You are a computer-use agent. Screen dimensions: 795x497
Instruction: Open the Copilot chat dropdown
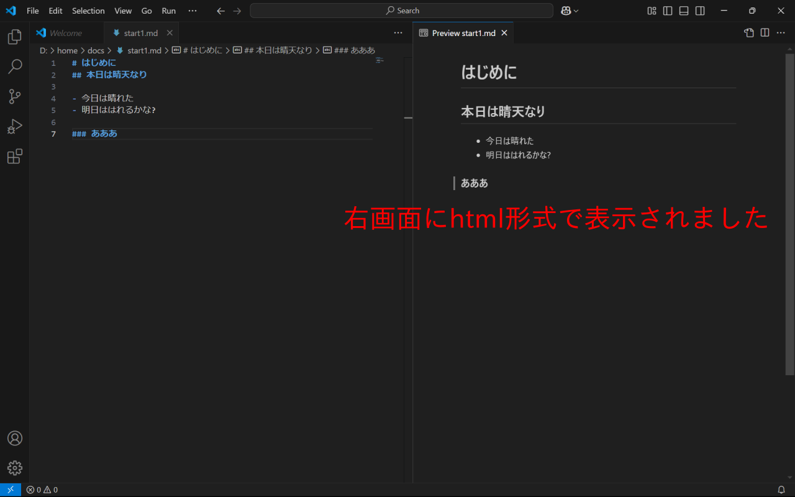pyautogui.click(x=570, y=11)
